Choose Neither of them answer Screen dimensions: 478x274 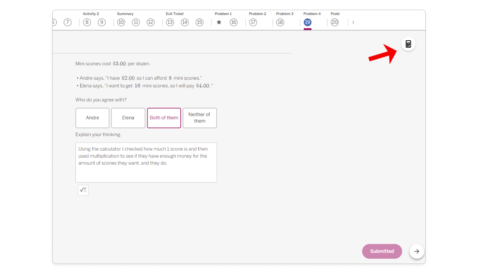pos(200,118)
